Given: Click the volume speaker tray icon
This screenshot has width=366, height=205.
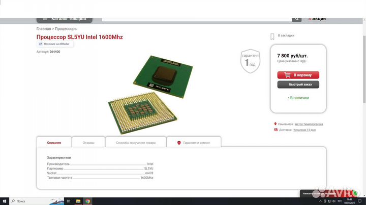Looking at the screenshot, I should tap(334, 201).
